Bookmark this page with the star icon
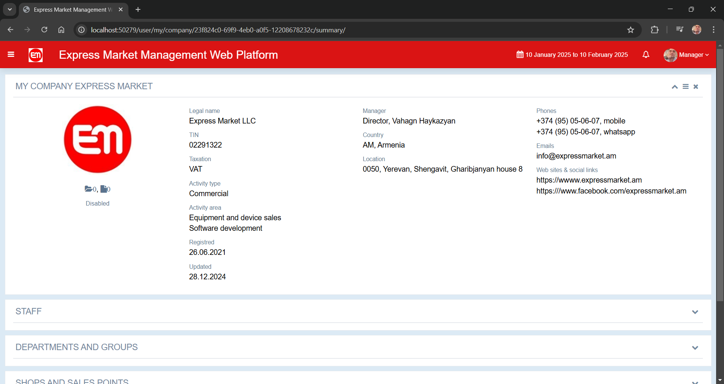 (630, 30)
